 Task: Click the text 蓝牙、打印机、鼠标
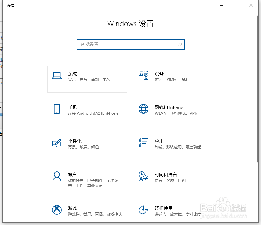click(x=172, y=80)
